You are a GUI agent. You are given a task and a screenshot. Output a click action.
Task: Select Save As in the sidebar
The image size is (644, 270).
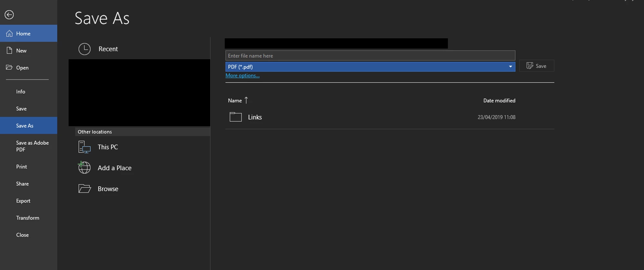(29, 126)
